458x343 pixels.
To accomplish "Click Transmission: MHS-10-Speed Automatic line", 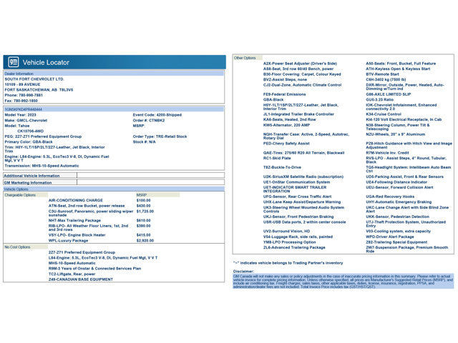I will point(42,166).
